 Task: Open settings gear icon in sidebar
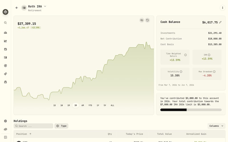(5, 121)
